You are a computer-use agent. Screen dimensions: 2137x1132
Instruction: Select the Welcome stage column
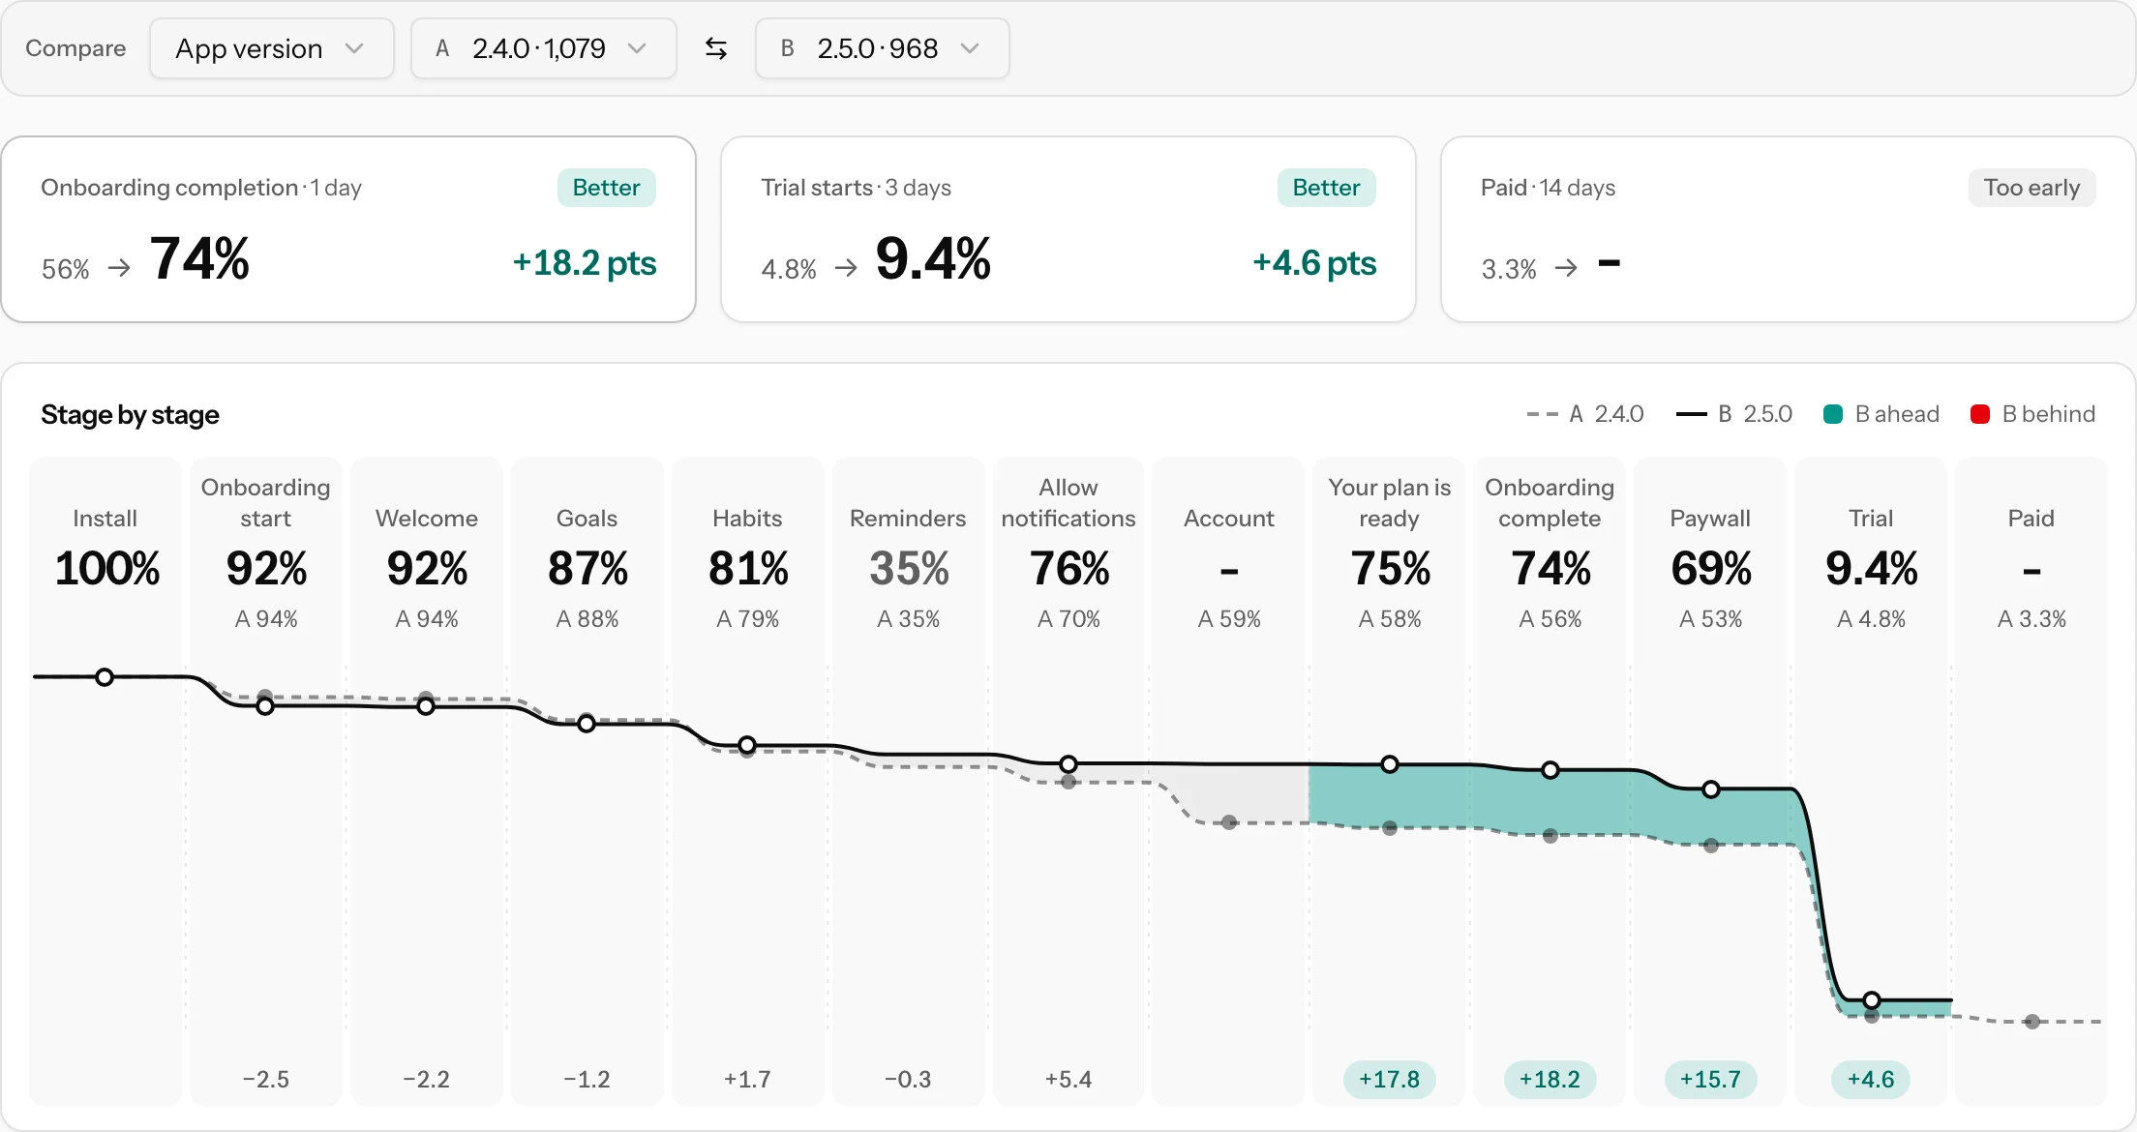coord(427,782)
